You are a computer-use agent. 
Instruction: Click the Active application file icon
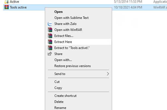click(7, 2)
